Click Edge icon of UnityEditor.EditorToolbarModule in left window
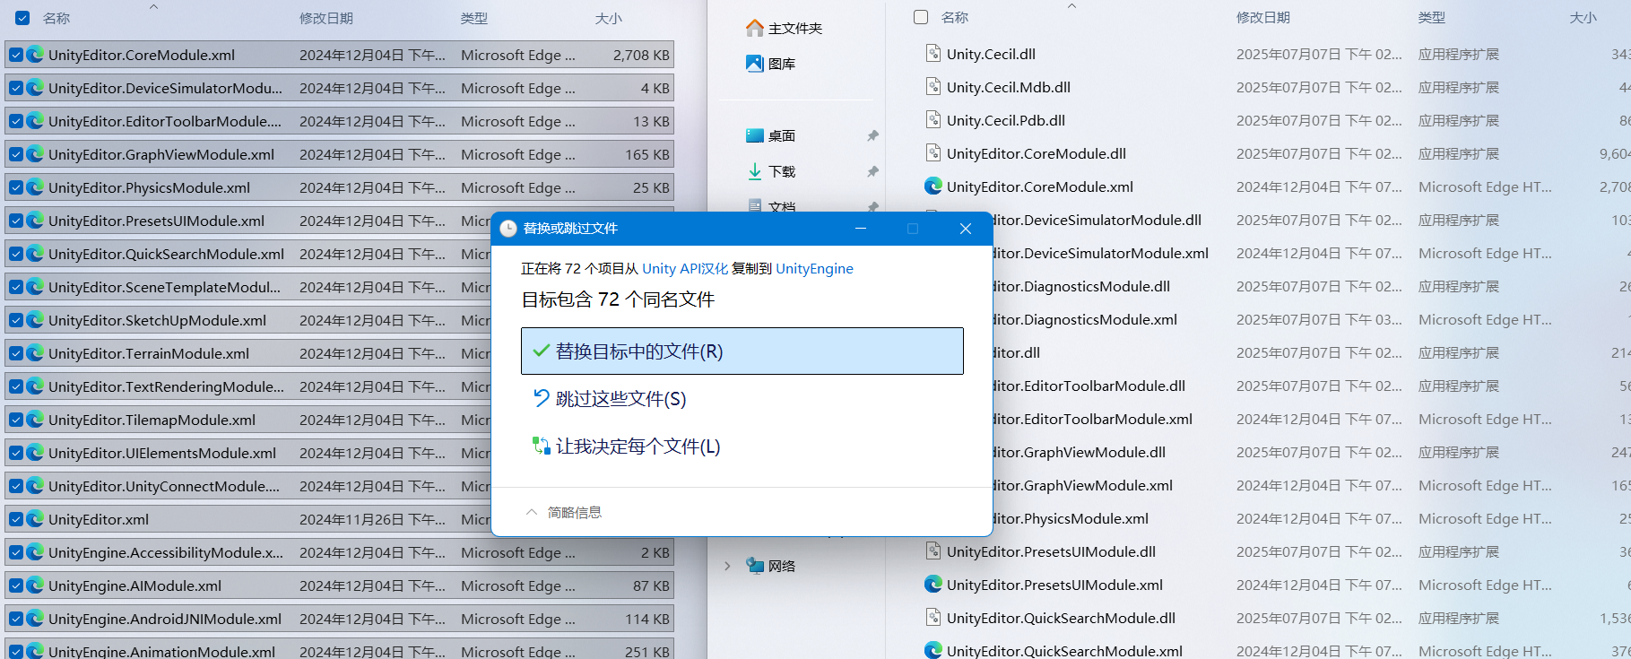Image resolution: width=1631 pixels, height=659 pixels. click(x=35, y=121)
